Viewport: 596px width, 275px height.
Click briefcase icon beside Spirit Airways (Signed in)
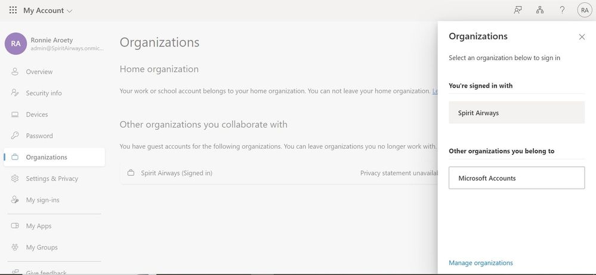coord(131,173)
